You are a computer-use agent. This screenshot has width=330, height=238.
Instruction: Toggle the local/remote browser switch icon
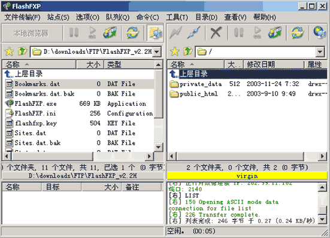pos(155,33)
